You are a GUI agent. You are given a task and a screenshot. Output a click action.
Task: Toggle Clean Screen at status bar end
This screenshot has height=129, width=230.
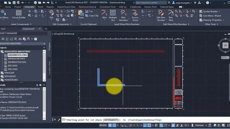229,125
